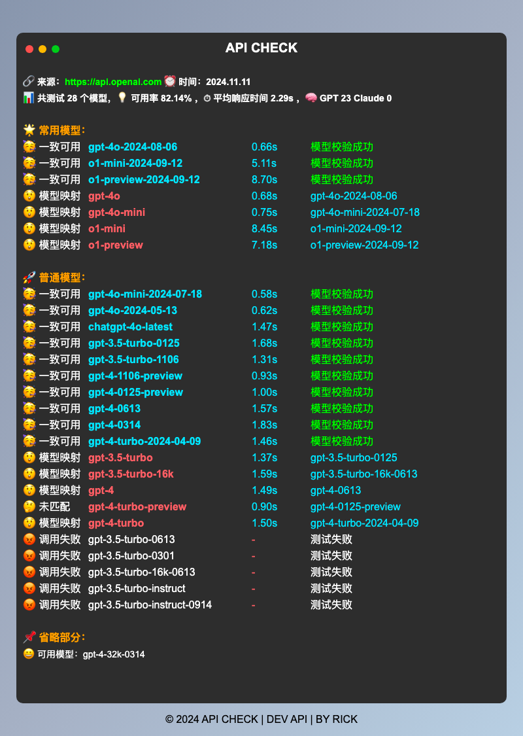Image resolution: width=523 pixels, height=736 pixels.
Task: Click the party emoji in the chatgpt-4o-latest row
Action: click(x=29, y=326)
